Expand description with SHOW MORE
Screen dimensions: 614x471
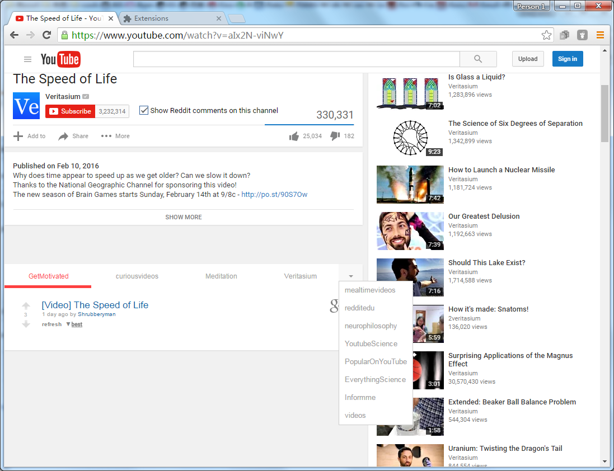[183, 217]
